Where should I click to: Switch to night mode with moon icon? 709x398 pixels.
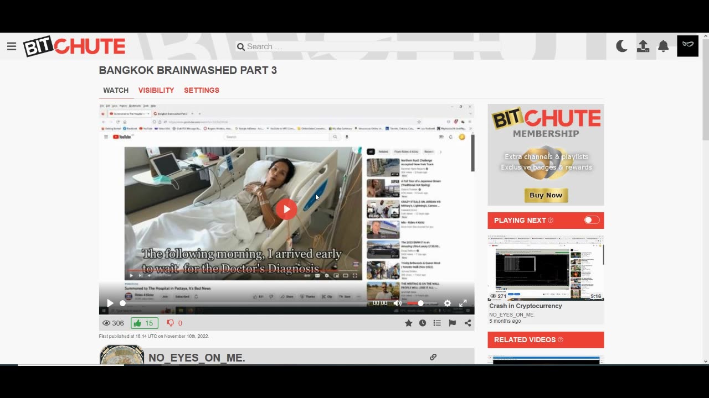[621, 46]
